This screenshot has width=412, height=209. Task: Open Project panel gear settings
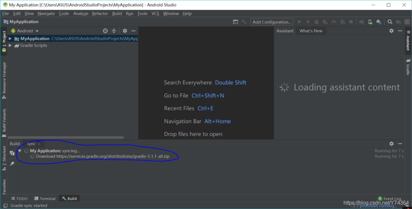click(x=125, y=31)
